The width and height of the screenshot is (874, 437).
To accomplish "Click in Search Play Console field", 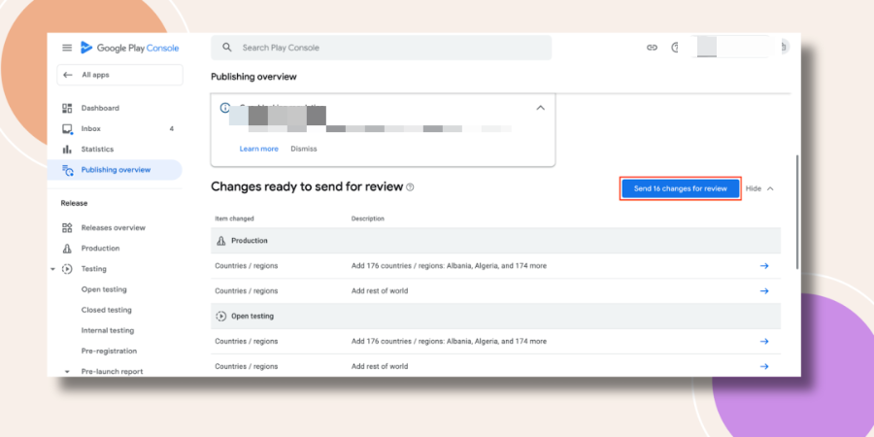I will click(x=382, y=48).
